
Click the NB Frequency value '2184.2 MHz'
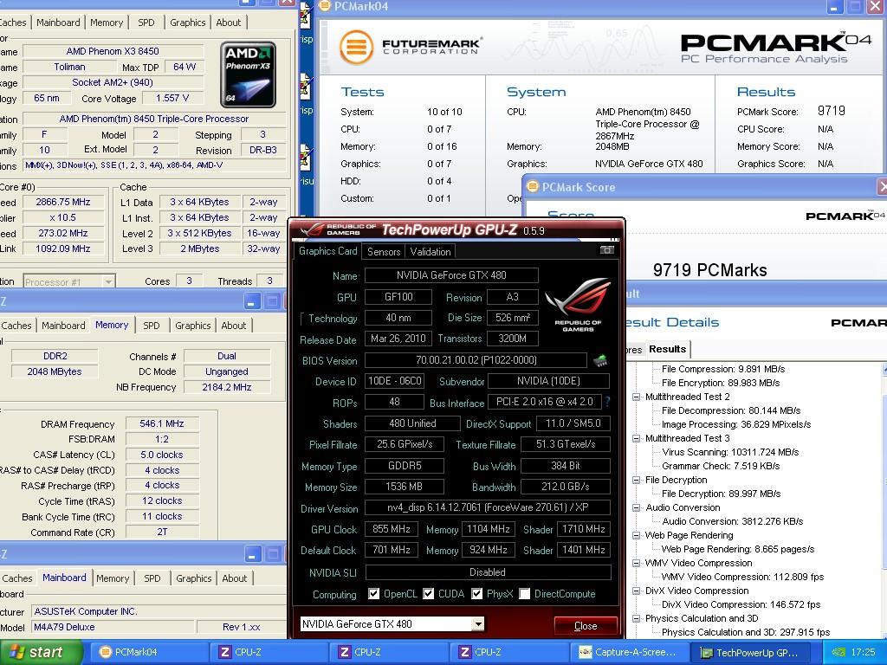point(227,387)
